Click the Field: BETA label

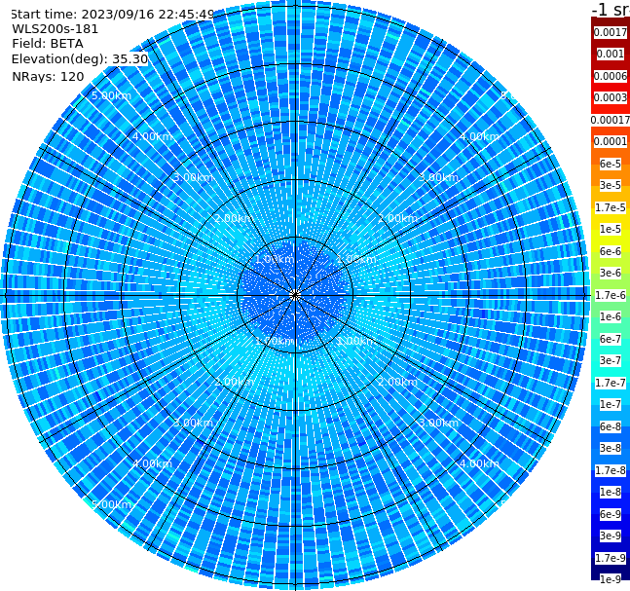click(48, 44)
